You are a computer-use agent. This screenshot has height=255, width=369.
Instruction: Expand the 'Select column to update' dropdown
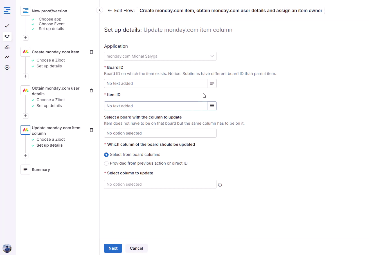[160, 184]
